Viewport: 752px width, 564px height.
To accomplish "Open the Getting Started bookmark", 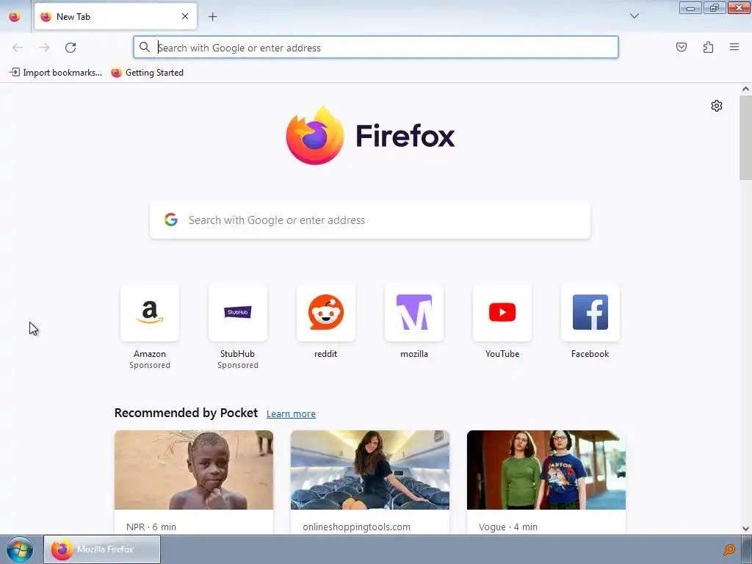I will coord(147,73).
